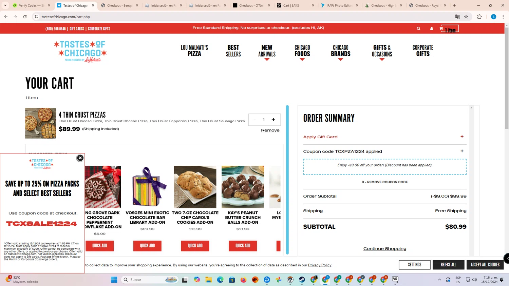
Task: Follow the Continue Shopping link
Action: pos(385,248)
